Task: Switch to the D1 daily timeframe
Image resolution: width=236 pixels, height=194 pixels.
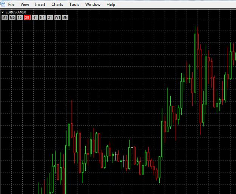Action: pyautogui.click(x=50, y=18)
